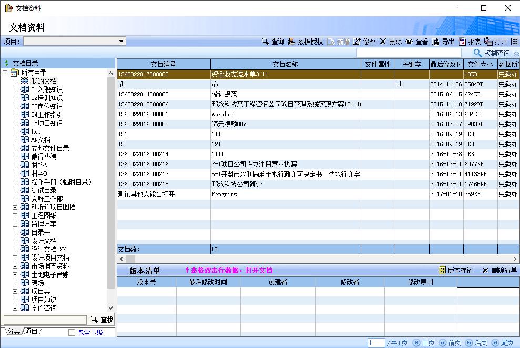Click the 版本存放 version storage icon
This screenshot has height=348, width=520.
click(x=442, y=270)
